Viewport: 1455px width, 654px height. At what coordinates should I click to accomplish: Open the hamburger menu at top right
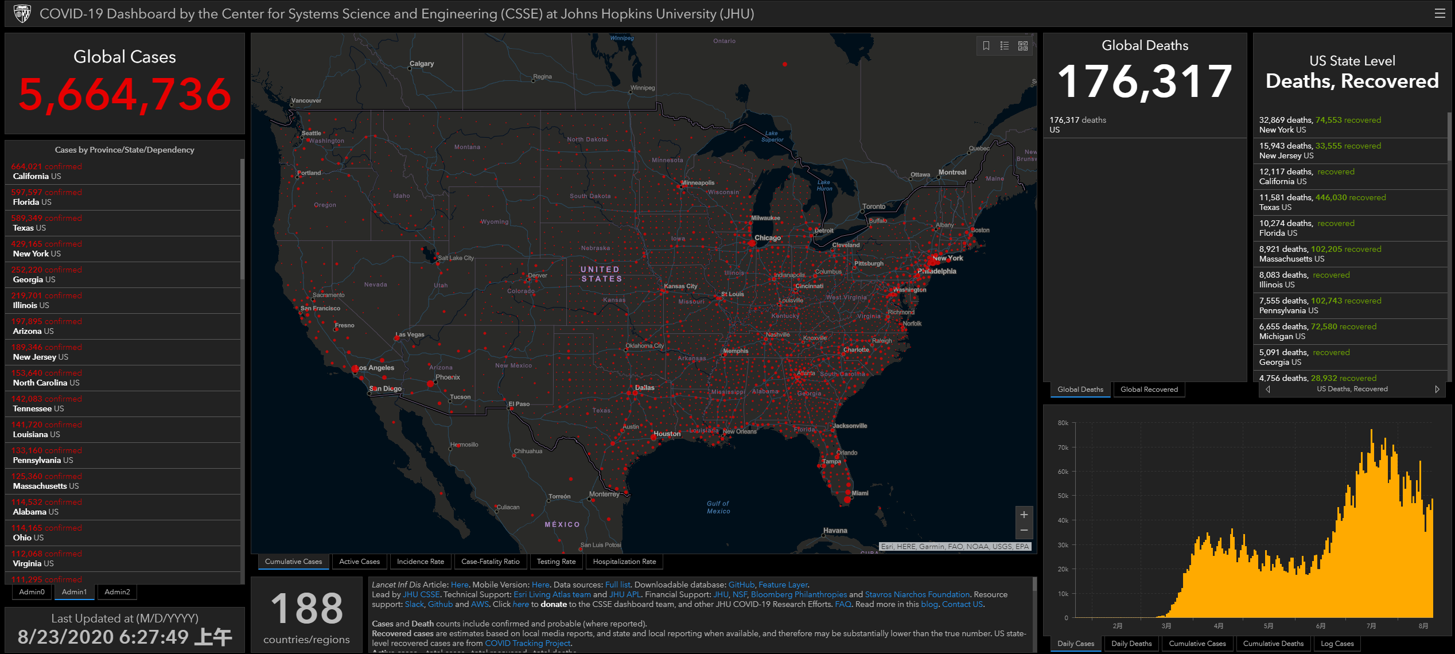click(1440, 13)
